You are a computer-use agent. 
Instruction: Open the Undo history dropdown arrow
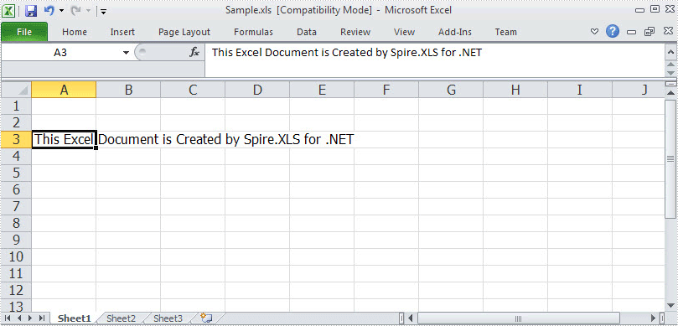point(61,11)
